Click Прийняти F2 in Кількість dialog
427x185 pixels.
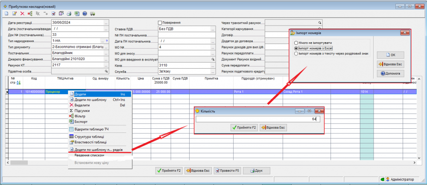coord(244,127)
